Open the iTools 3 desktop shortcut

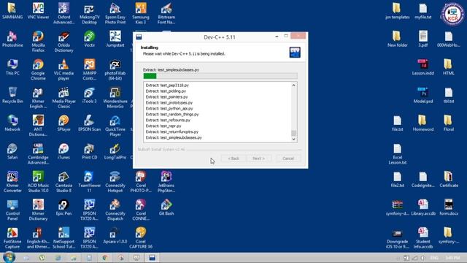(89, 95)
